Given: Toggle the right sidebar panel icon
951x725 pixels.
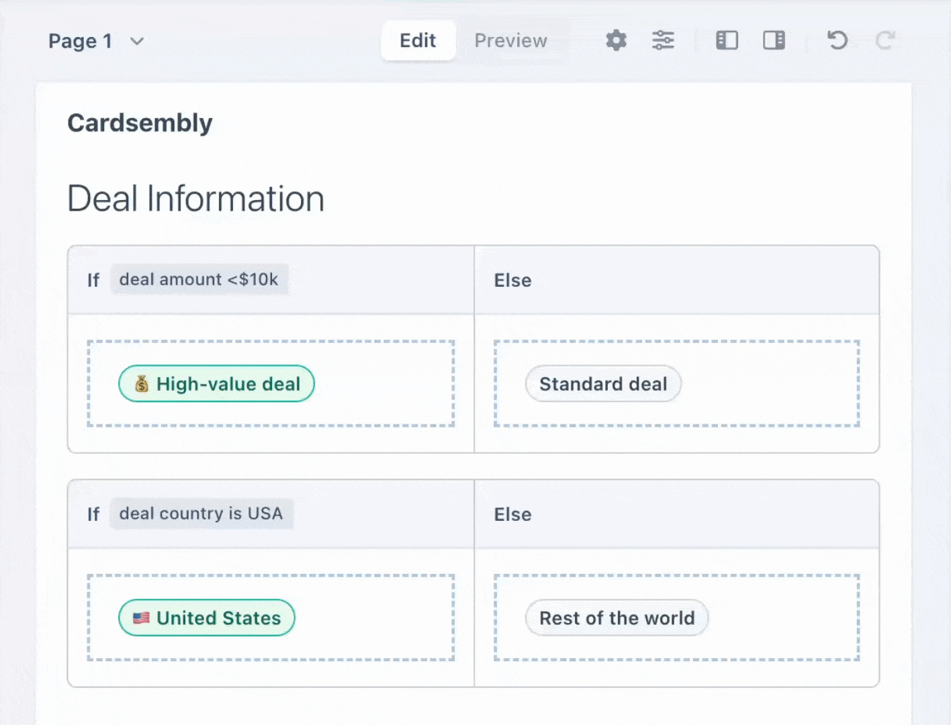Looking at the screenshot, I should [x=774, y=40].
